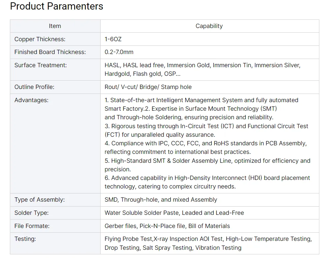321x258 pixels.
Task: Click the Outline Profile label
Action: [x=34, y=87]
